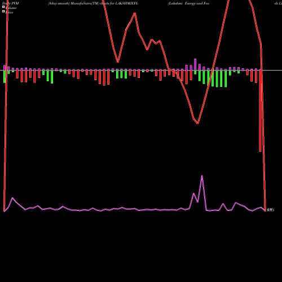Screen dimensions: 282x282
Task: Click the lowest trough of the red price line
Action: [197, 124]
